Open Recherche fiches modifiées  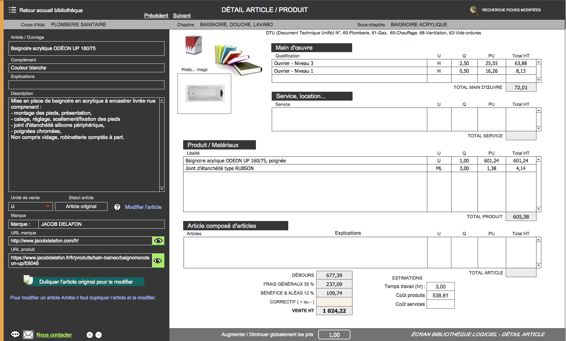511,10
